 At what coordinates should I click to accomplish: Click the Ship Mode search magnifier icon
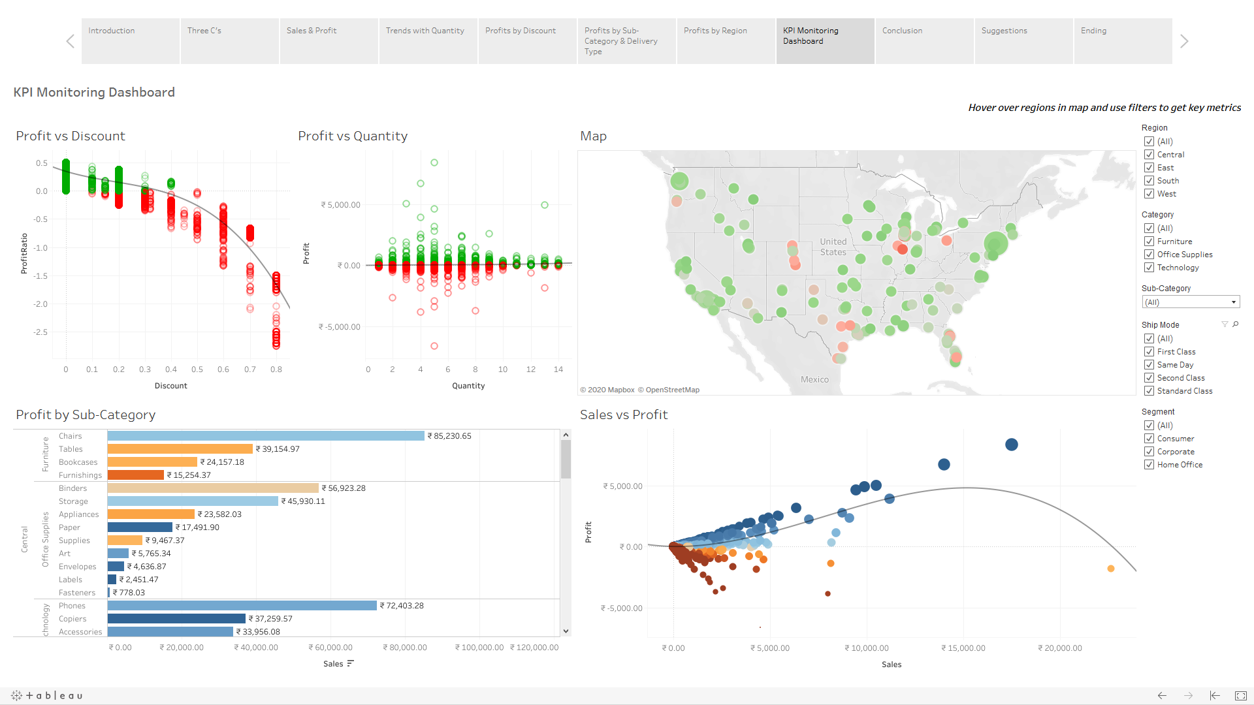pyautogui.click(x=1234, y=324)
